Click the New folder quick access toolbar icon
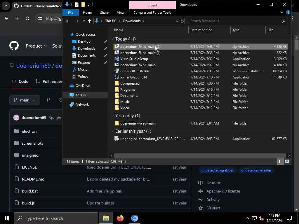The width and height of the screenshot is (299, 224). tap(83, 5)
